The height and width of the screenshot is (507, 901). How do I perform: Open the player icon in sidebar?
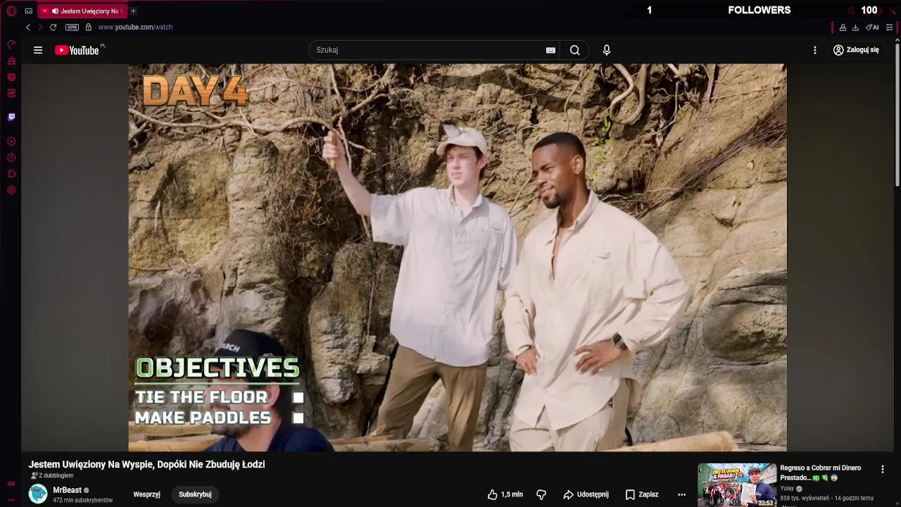[x=11, y=142]
